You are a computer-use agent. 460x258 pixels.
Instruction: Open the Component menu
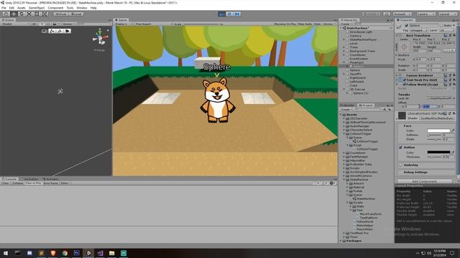pyautogui.click(x=55, y=8)
